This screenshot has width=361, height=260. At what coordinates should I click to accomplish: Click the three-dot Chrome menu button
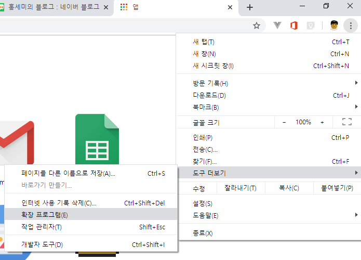351,25
